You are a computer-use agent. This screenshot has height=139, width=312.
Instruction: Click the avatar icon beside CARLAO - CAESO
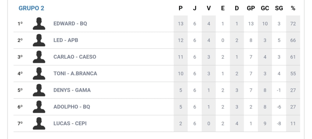tap(39, 57)
